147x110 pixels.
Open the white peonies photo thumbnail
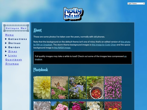[95, 106]
